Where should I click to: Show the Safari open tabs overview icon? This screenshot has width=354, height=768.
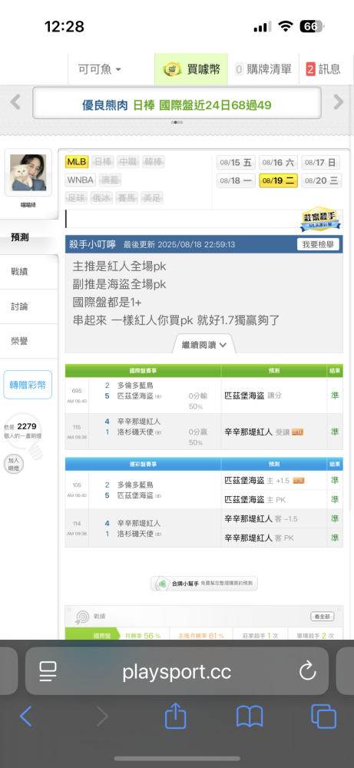[x=323, y=717]
